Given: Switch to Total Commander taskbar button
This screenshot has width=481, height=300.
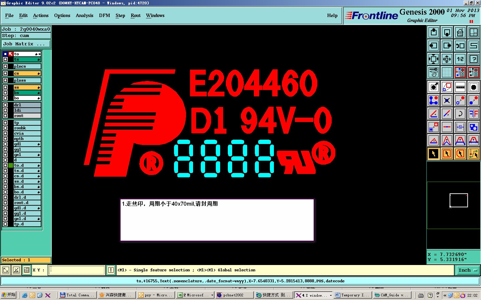Looking at the screenshot, I should [x=77, y=295].
